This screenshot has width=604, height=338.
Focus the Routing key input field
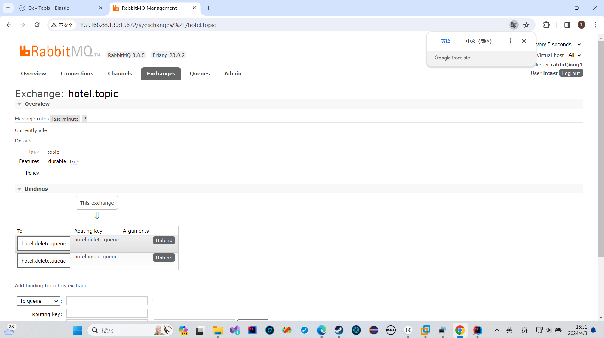[107, 313]
